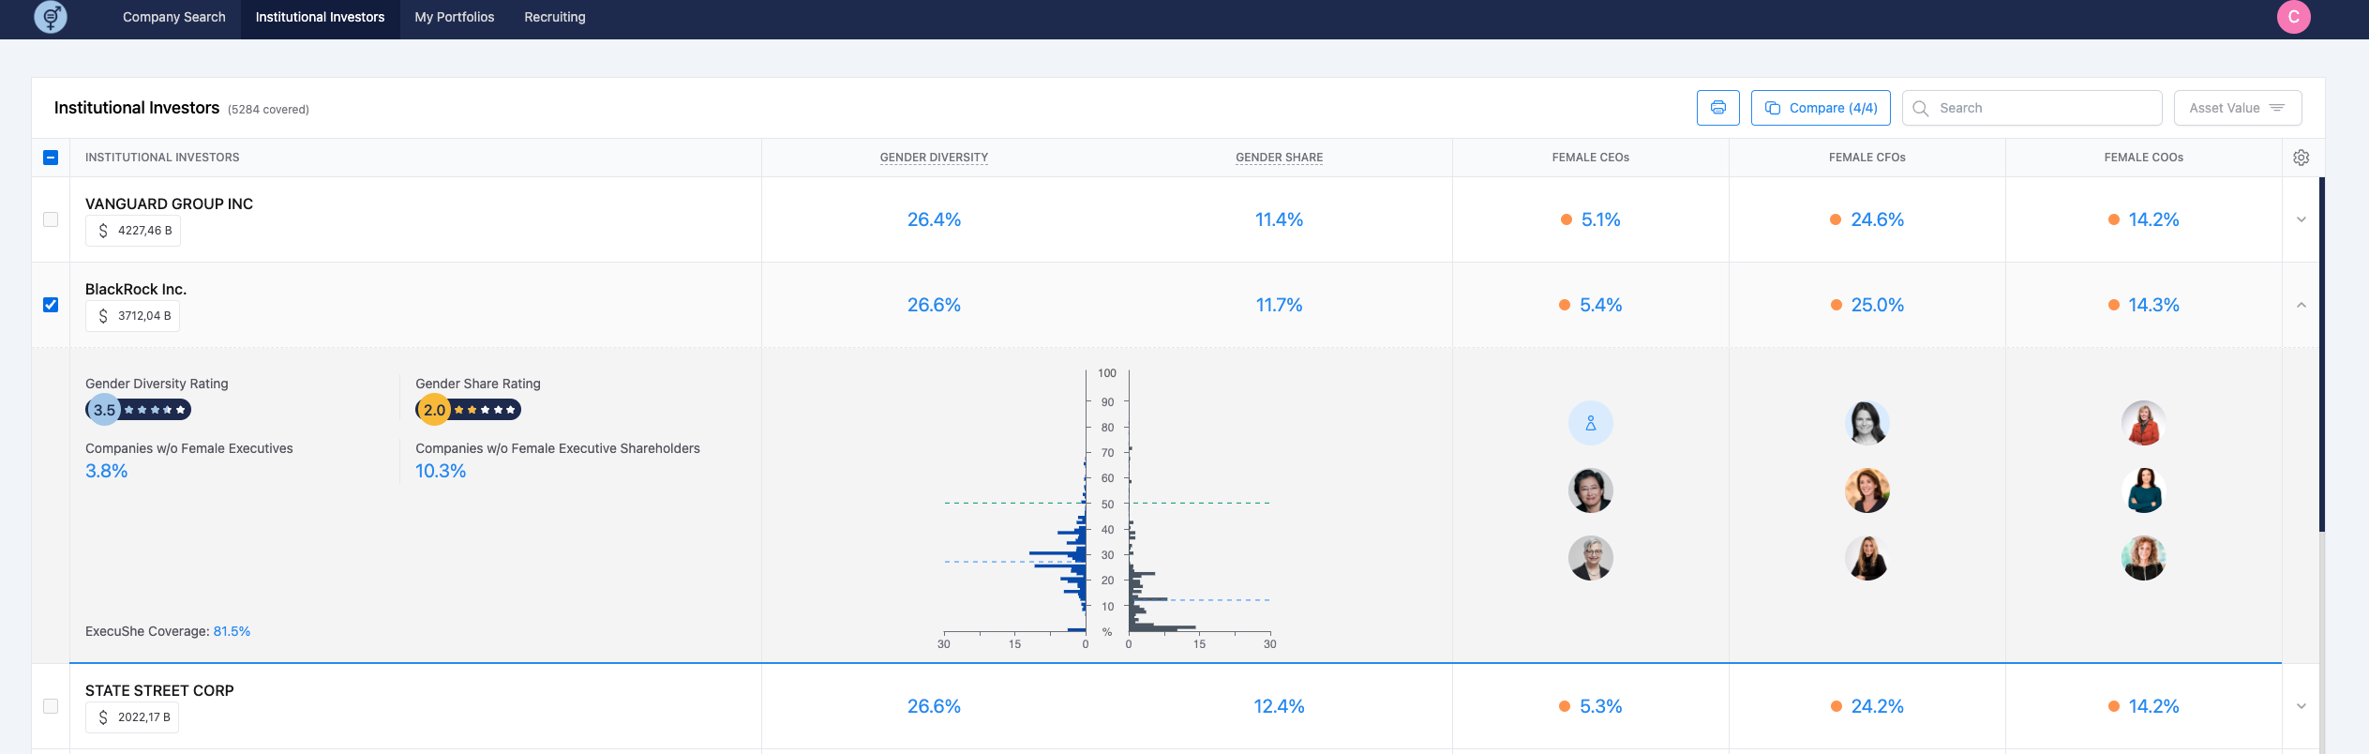Click the Institutional Investors page title
This screenshot has height=754, width=2369.
coord(137,108)
